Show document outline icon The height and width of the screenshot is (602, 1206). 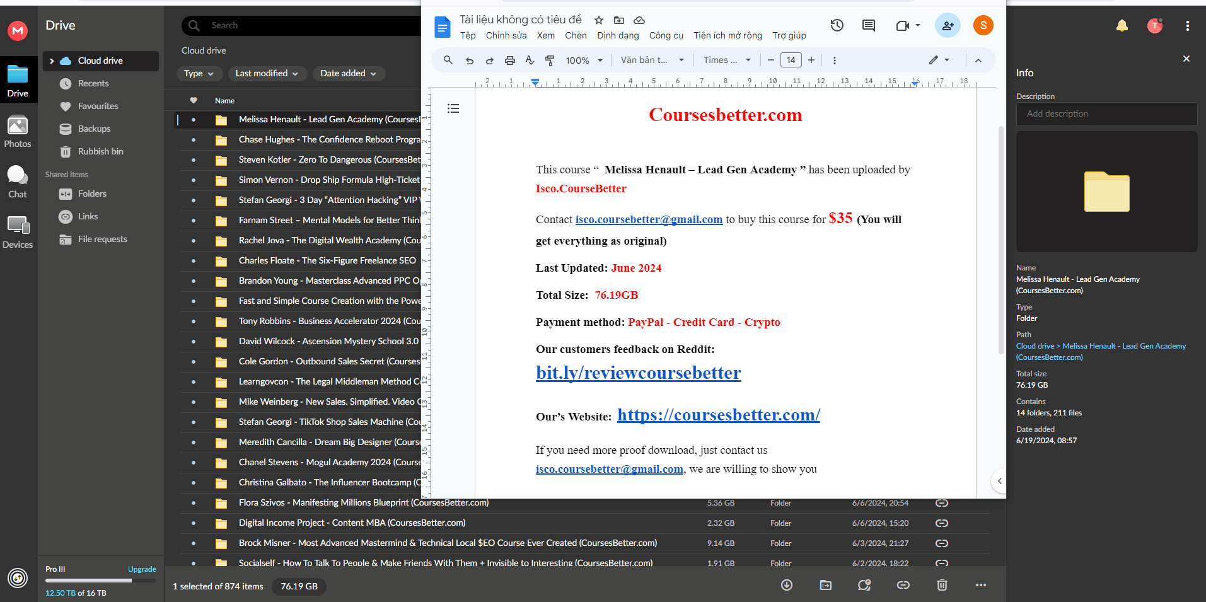[x=453, y=108]
